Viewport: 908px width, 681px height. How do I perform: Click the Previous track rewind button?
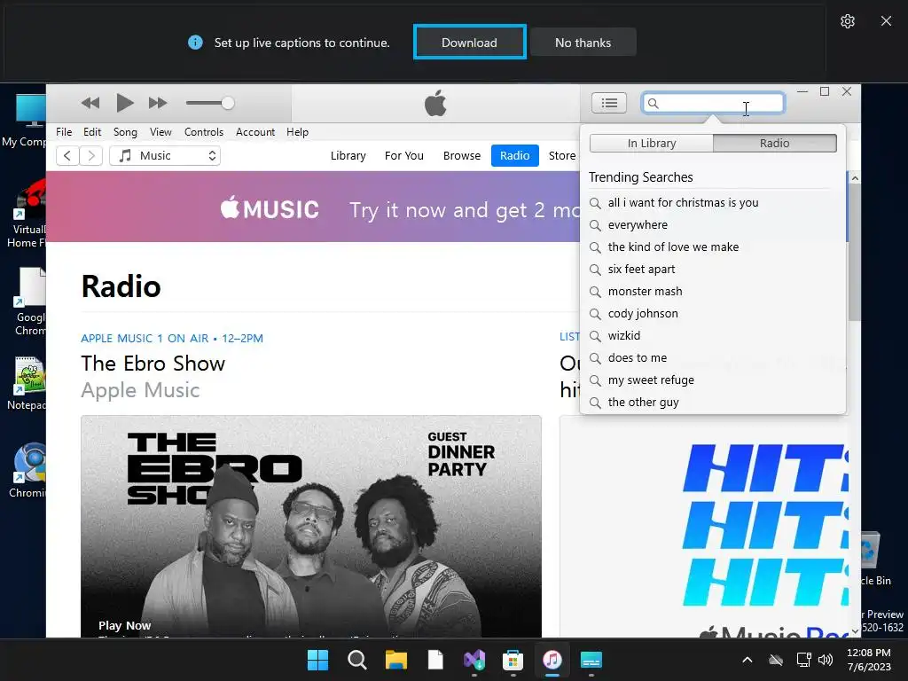[x=90, y=103]
